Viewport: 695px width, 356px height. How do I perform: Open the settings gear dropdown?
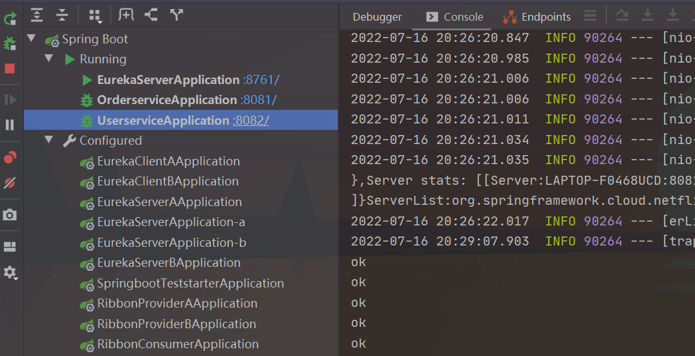pos(10,272)
